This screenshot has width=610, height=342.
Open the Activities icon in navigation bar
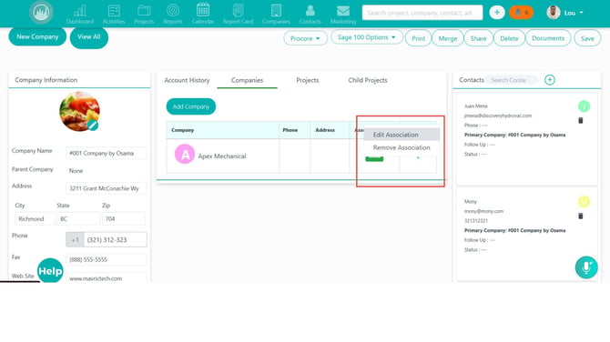pos(114,11)
